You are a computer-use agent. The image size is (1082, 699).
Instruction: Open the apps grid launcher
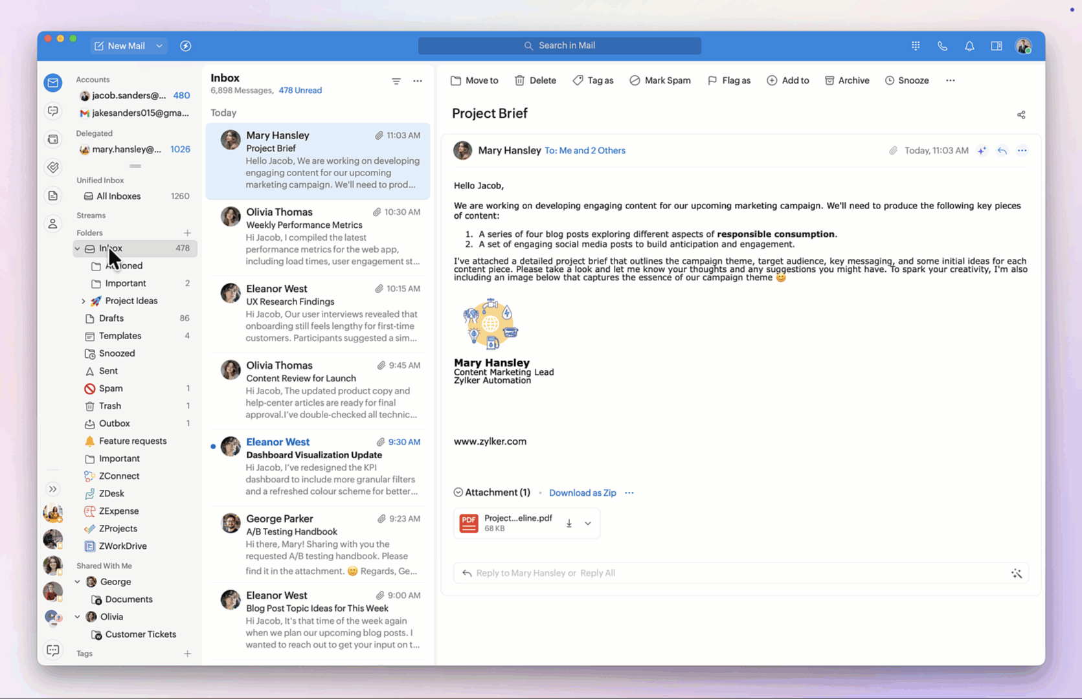[x=916, y=46]
